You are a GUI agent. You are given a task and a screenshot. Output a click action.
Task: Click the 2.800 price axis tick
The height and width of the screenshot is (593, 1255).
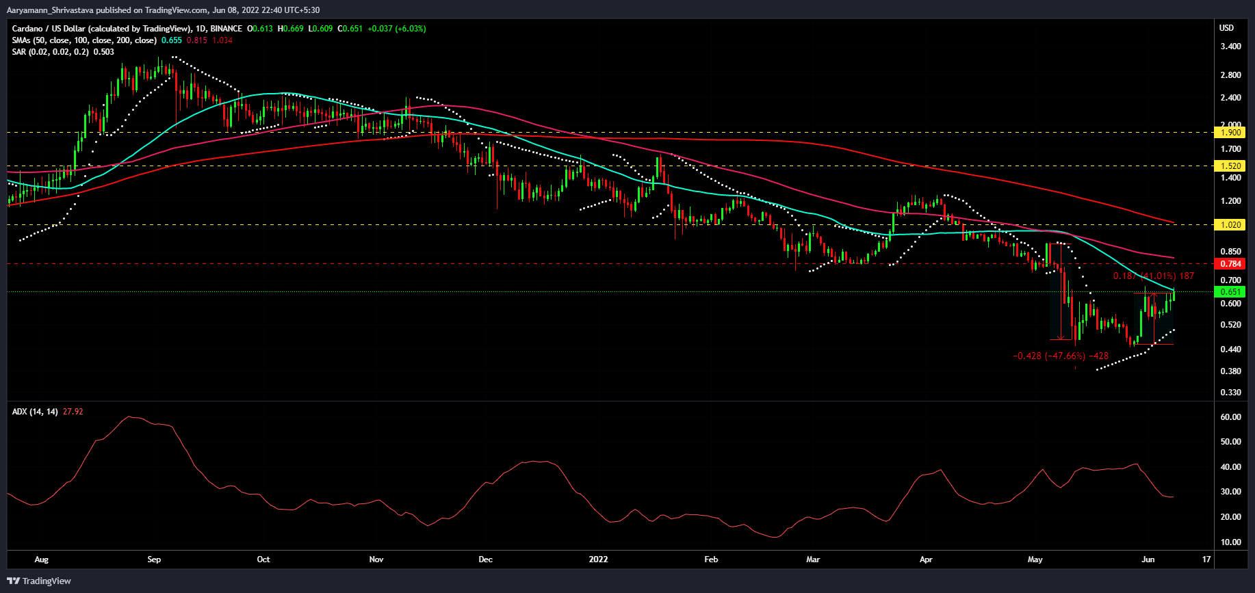[x=1230, y=75]
